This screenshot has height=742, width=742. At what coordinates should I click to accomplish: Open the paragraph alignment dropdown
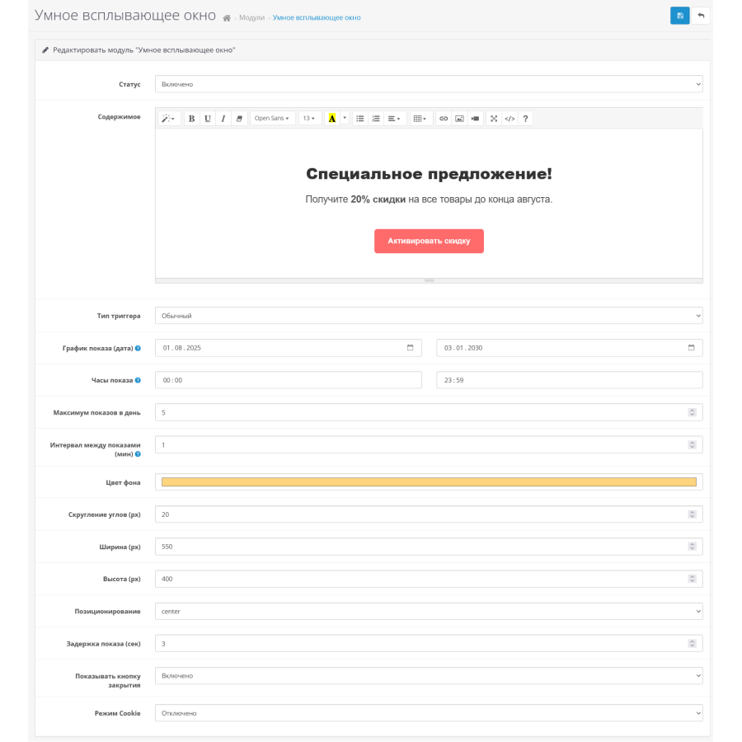click(394, 118)
